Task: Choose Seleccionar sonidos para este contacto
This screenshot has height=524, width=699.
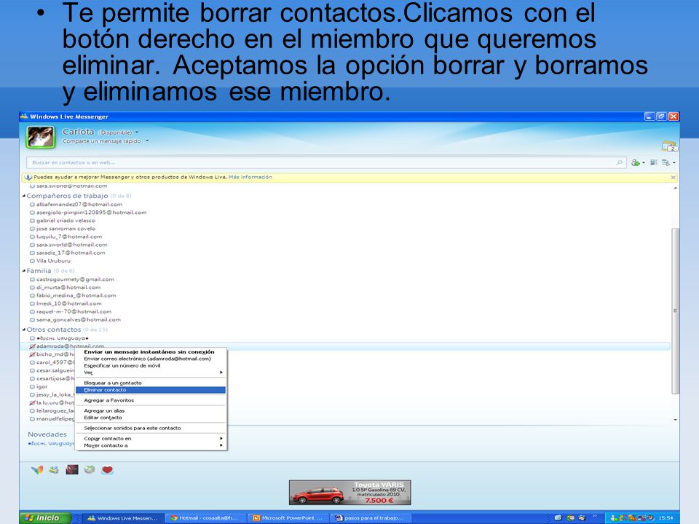Action: point(151,428)
